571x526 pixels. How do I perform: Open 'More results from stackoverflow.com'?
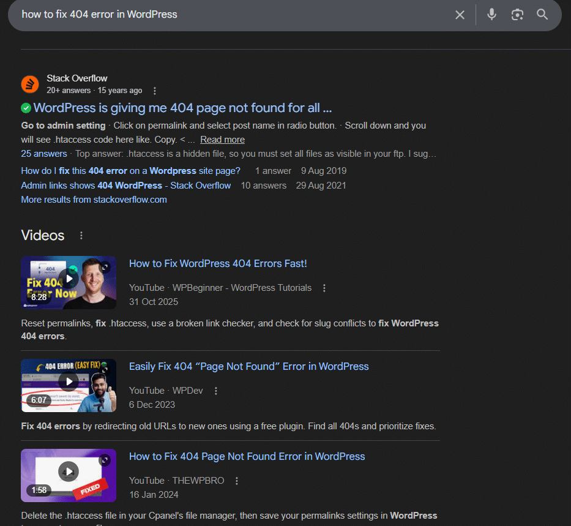pyautogui.click(x=94, y=200)
